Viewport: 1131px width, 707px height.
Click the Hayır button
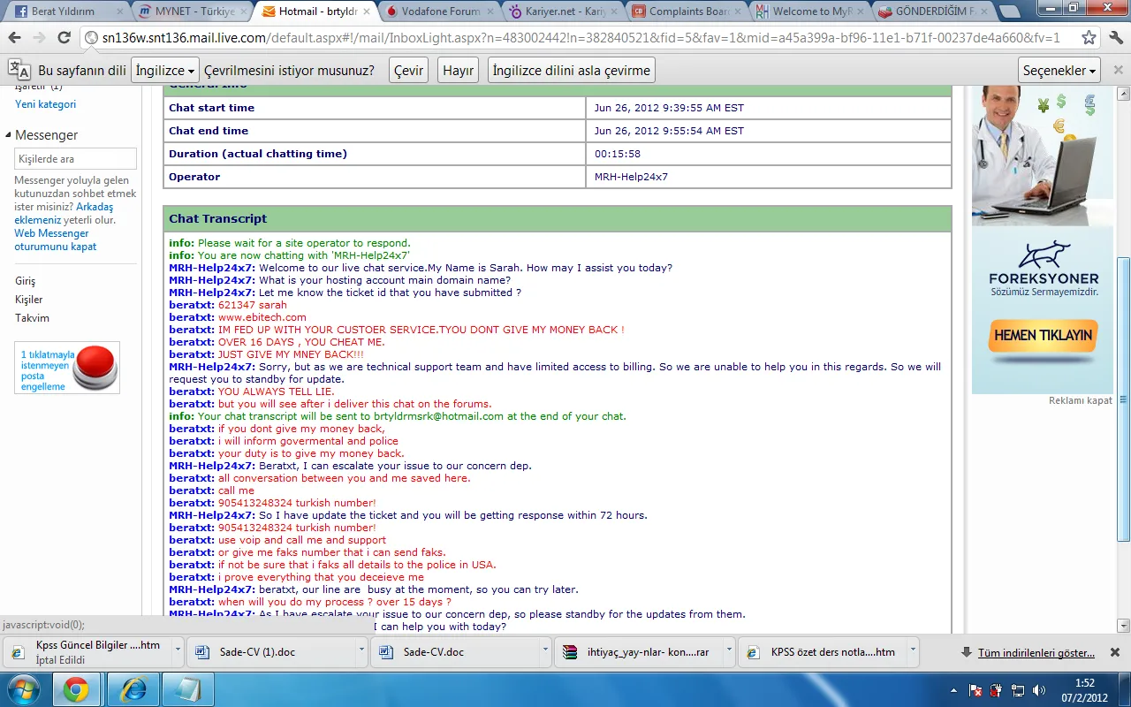pos(458,71)
